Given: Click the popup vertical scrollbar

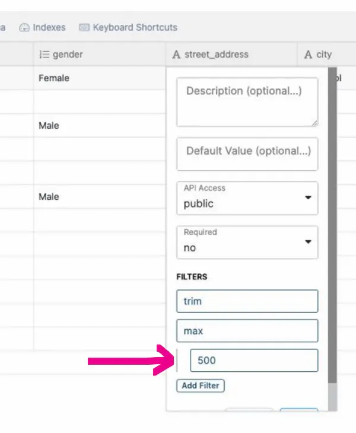Looking at the screenshot, I should click(332, 225).
